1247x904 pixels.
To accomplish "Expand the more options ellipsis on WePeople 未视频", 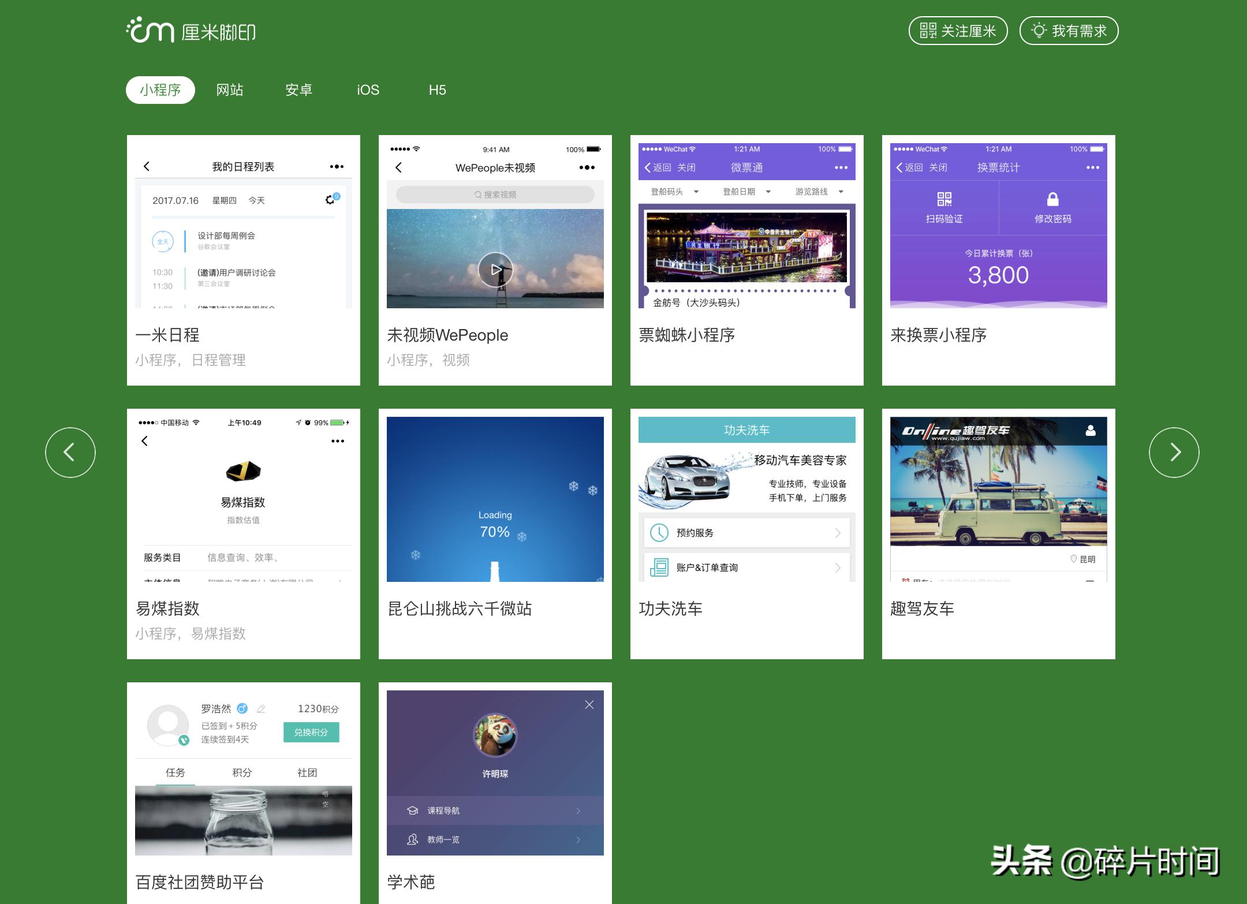I will (x=587, y=167).
